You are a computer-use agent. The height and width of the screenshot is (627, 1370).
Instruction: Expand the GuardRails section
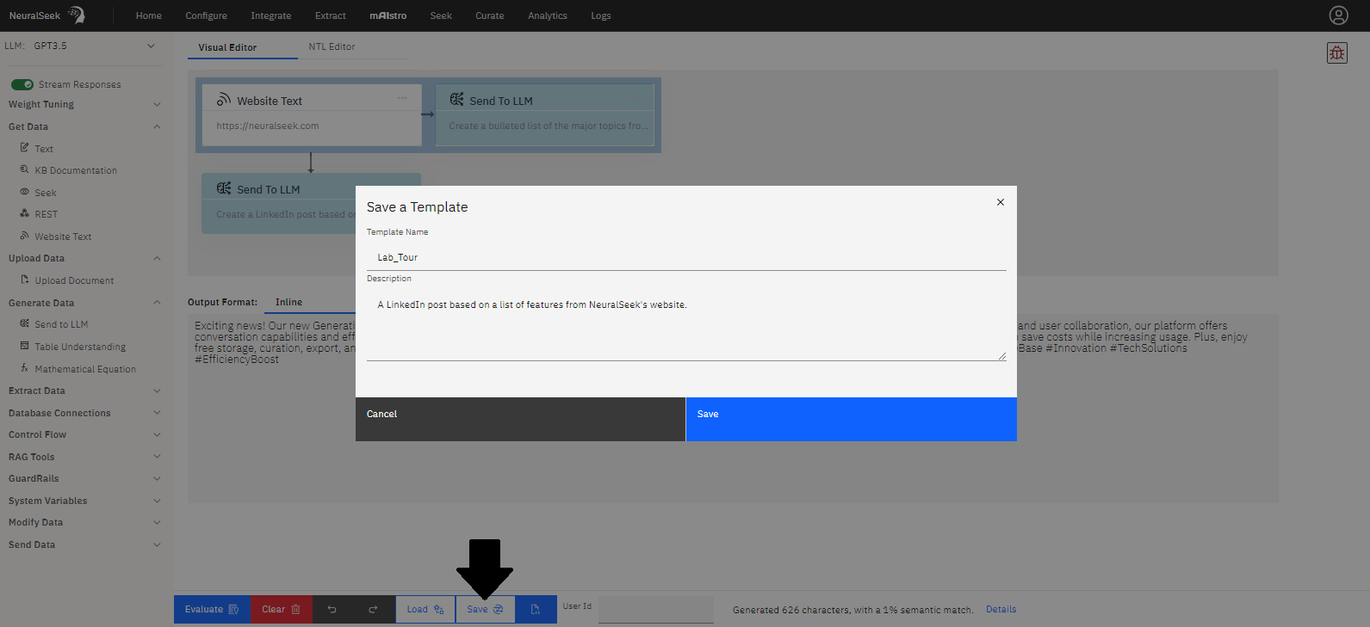pyautogui.click(x=84, y=478)
